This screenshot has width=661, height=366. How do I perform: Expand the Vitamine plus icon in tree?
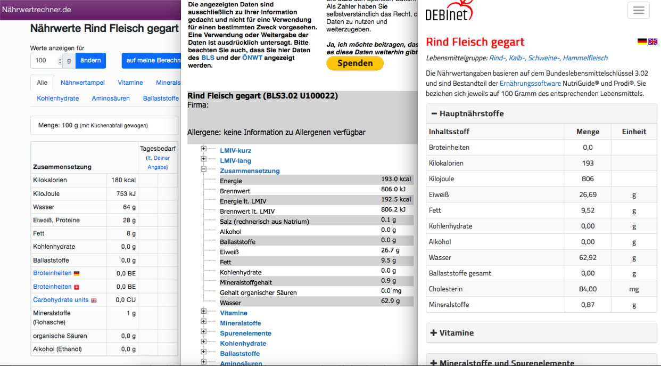point(203,313)
